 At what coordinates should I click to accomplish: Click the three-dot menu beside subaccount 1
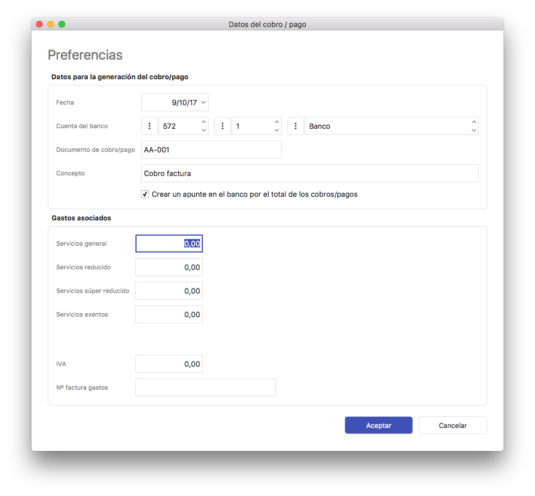click(x=223, y=126)
